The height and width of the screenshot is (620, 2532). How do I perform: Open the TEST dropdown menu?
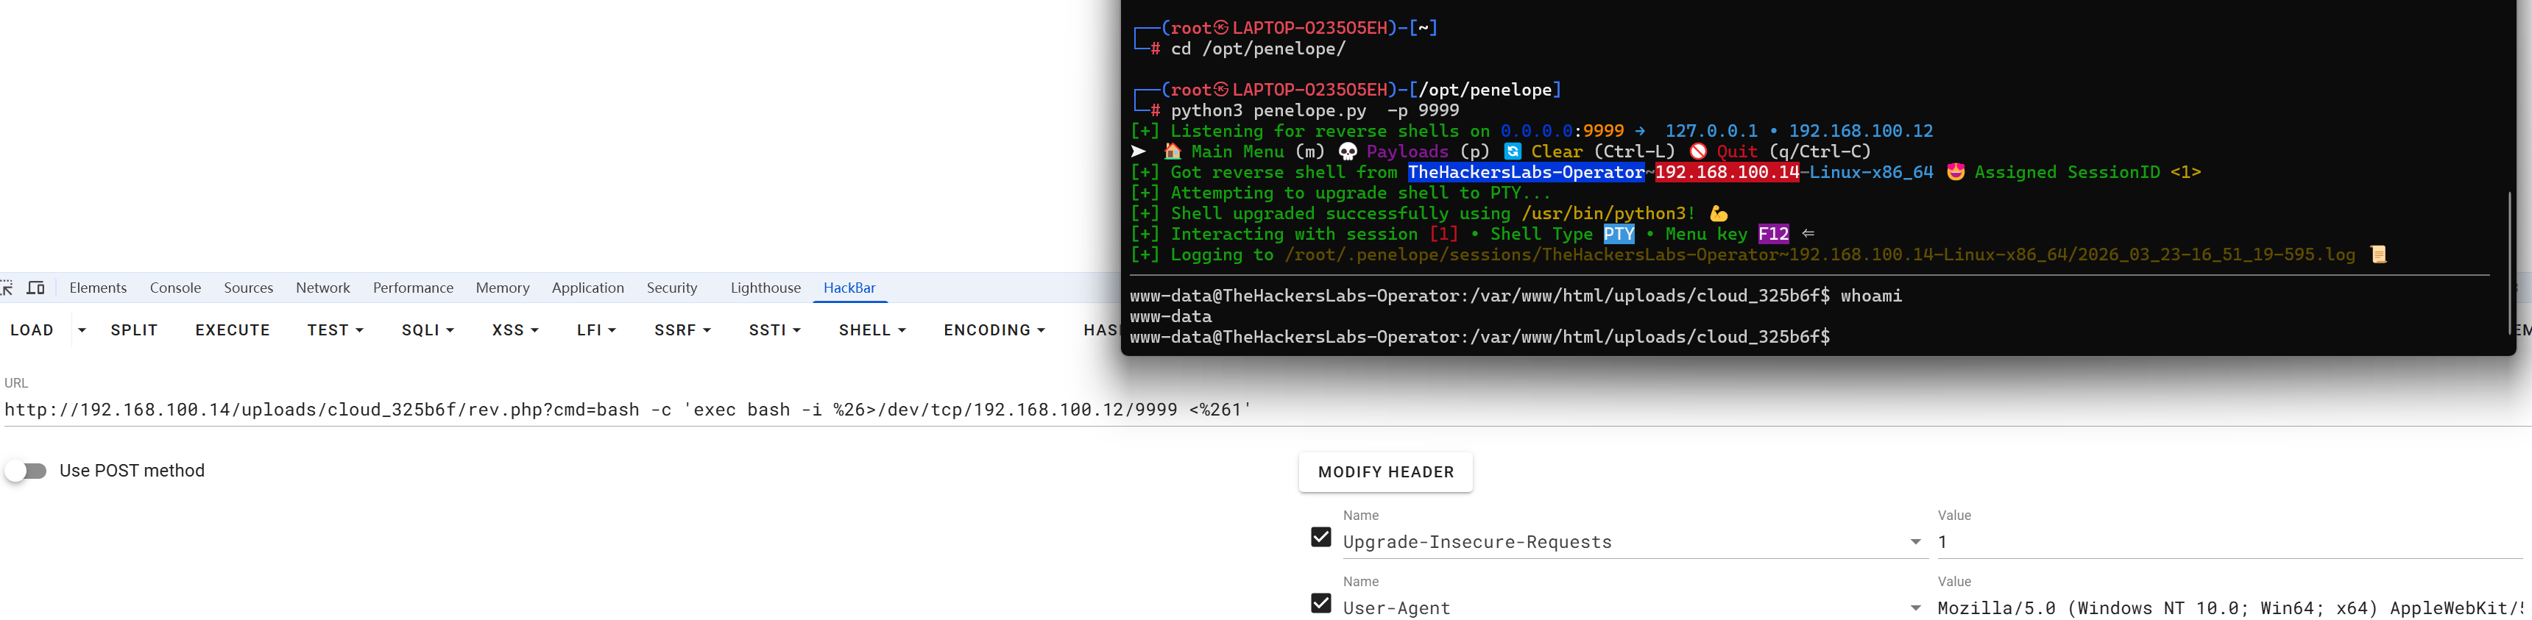point(335,330)
